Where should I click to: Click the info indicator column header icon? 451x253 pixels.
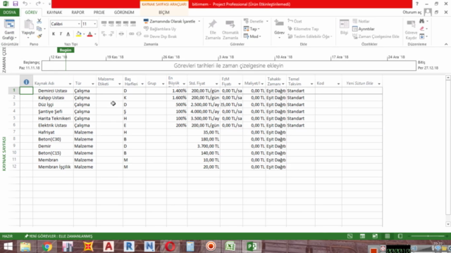26,82
